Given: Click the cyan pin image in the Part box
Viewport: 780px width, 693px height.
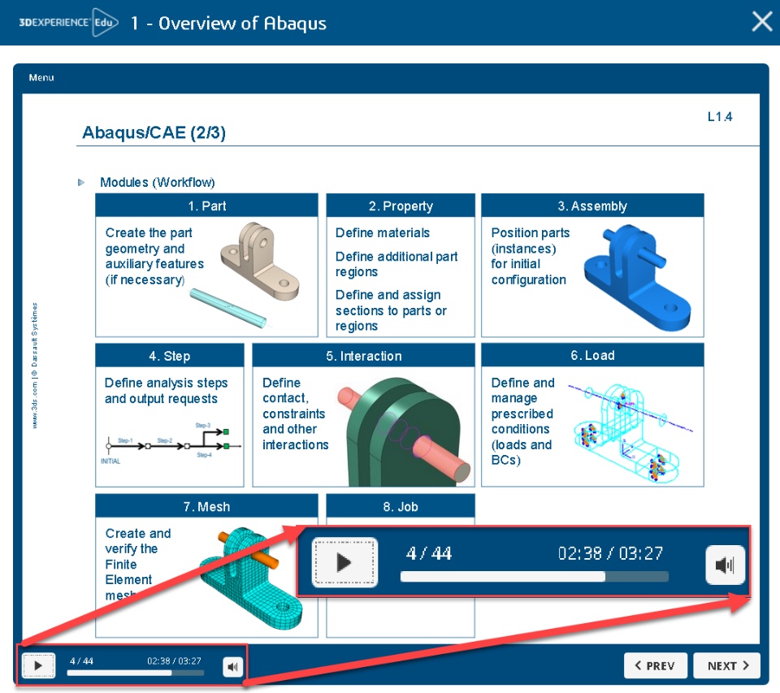Looking at the screenshot, I should 227,308.
